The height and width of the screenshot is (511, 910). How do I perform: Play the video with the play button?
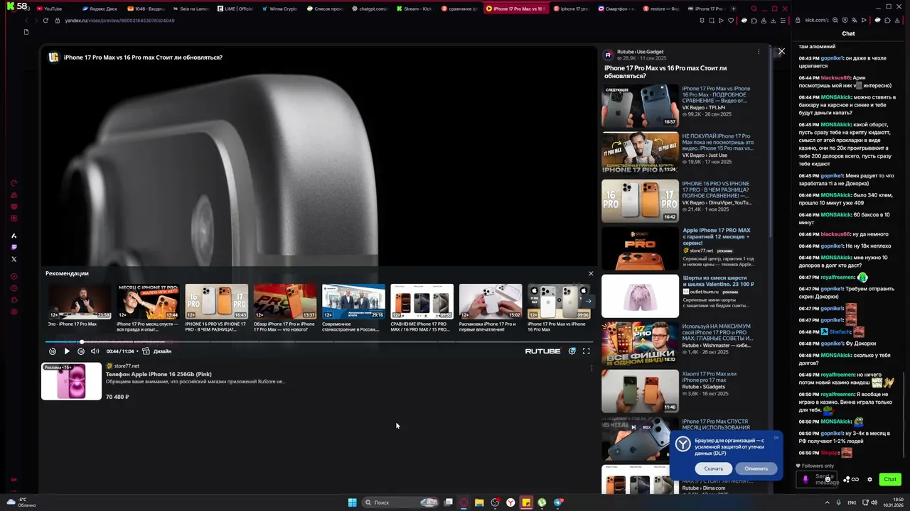67,351
